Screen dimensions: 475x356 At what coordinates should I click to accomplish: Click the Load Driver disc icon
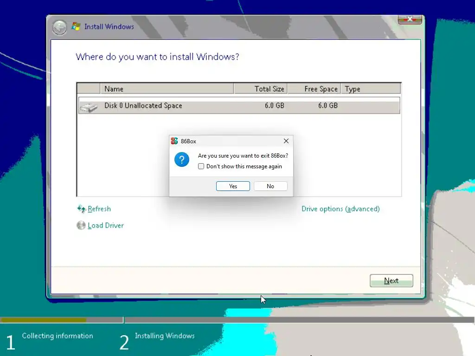[81, 225]
